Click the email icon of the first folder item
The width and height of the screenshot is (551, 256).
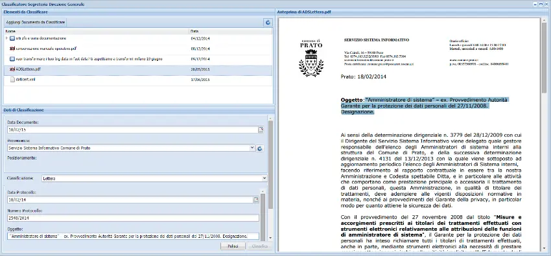[x=12, y=38]
